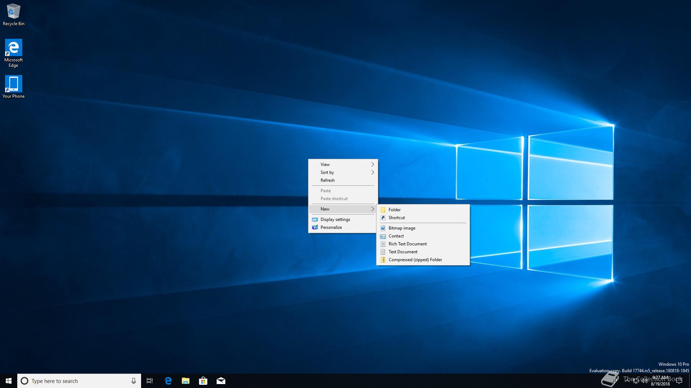Create a new Contact

click(423, 236)
